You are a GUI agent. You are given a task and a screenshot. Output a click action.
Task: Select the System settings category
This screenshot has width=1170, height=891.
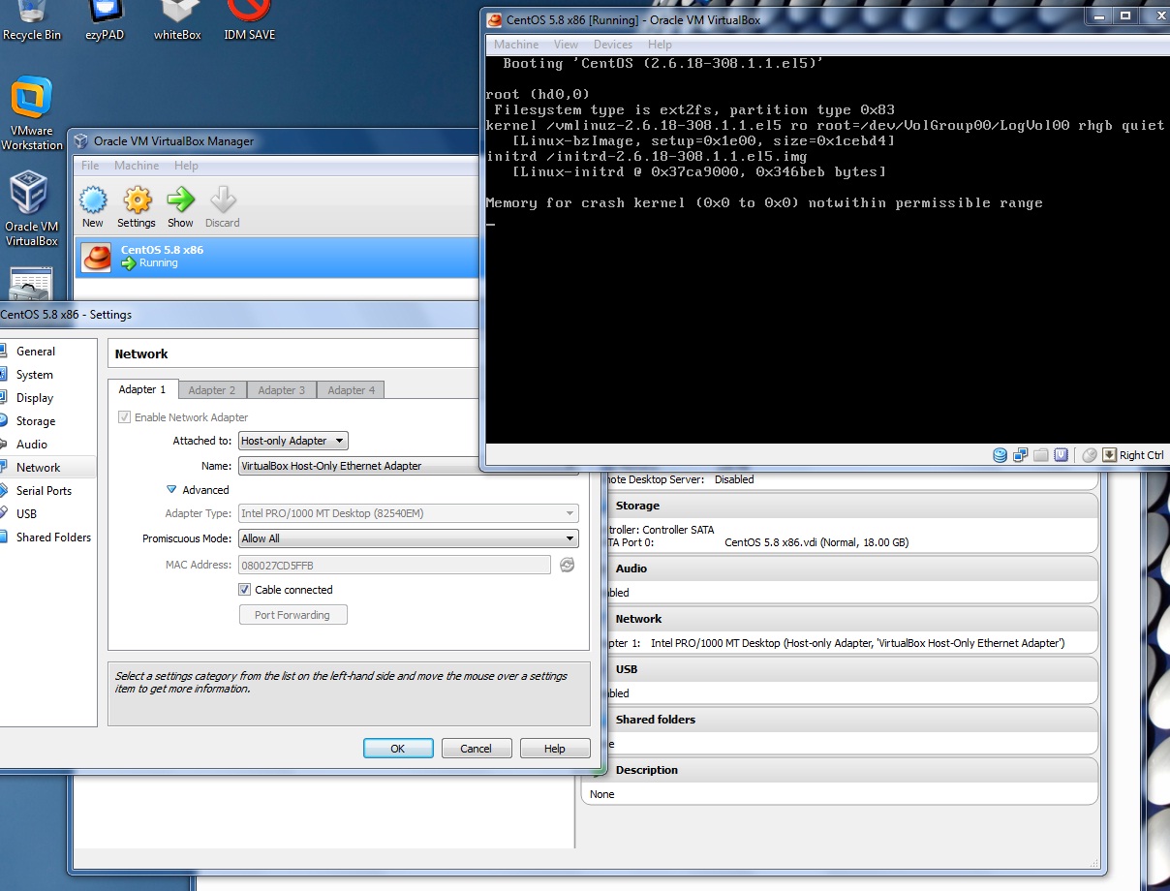pos(35,375)
